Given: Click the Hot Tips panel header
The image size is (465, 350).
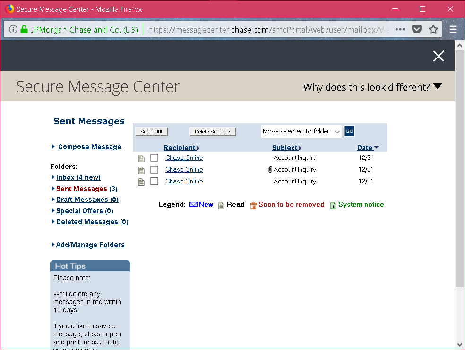Looking at the screenshot, I should tap(90, 266).
